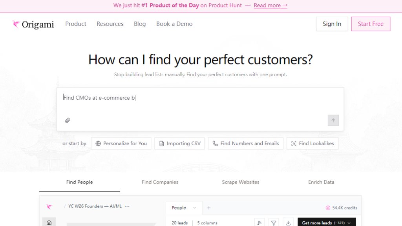
Task: Switch to the Find People tab
Action: (79, 182)
